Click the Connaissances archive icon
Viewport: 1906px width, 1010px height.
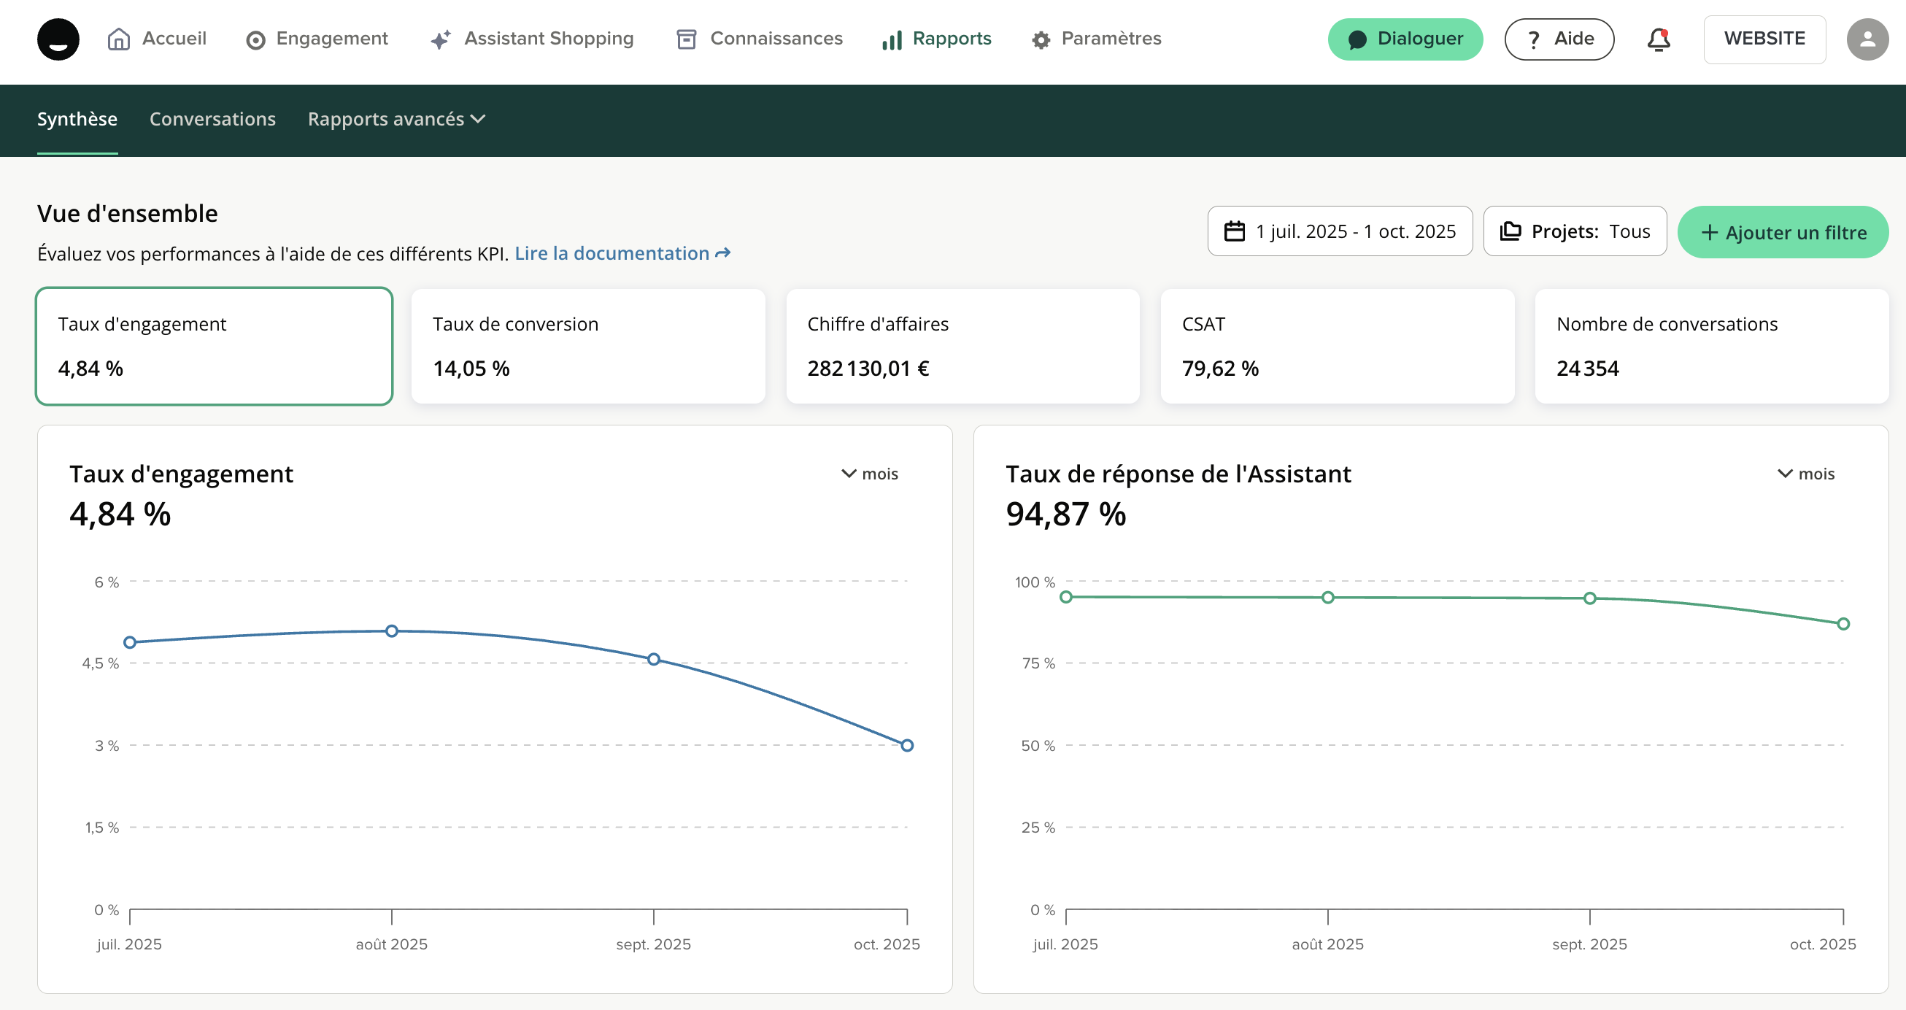pos(686,39)
